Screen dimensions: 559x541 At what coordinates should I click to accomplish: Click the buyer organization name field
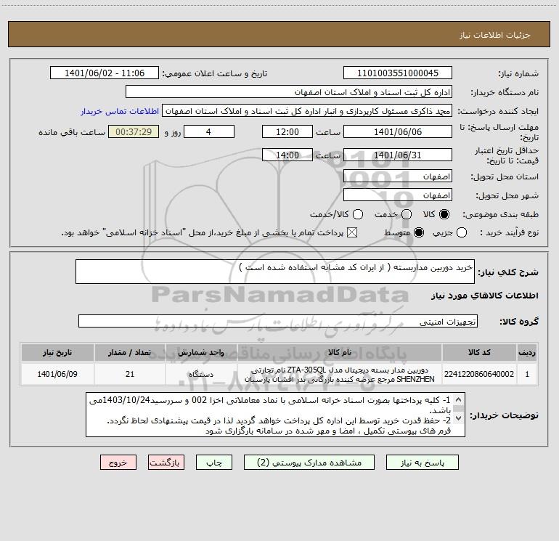pos(289,92)
